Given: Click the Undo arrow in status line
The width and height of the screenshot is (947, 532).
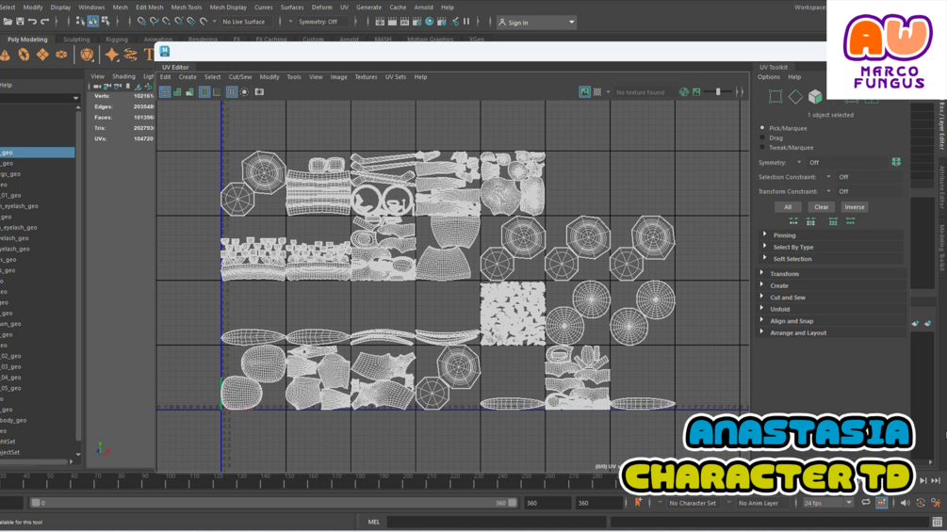Looking at the screenshot, I should [32, 22].
